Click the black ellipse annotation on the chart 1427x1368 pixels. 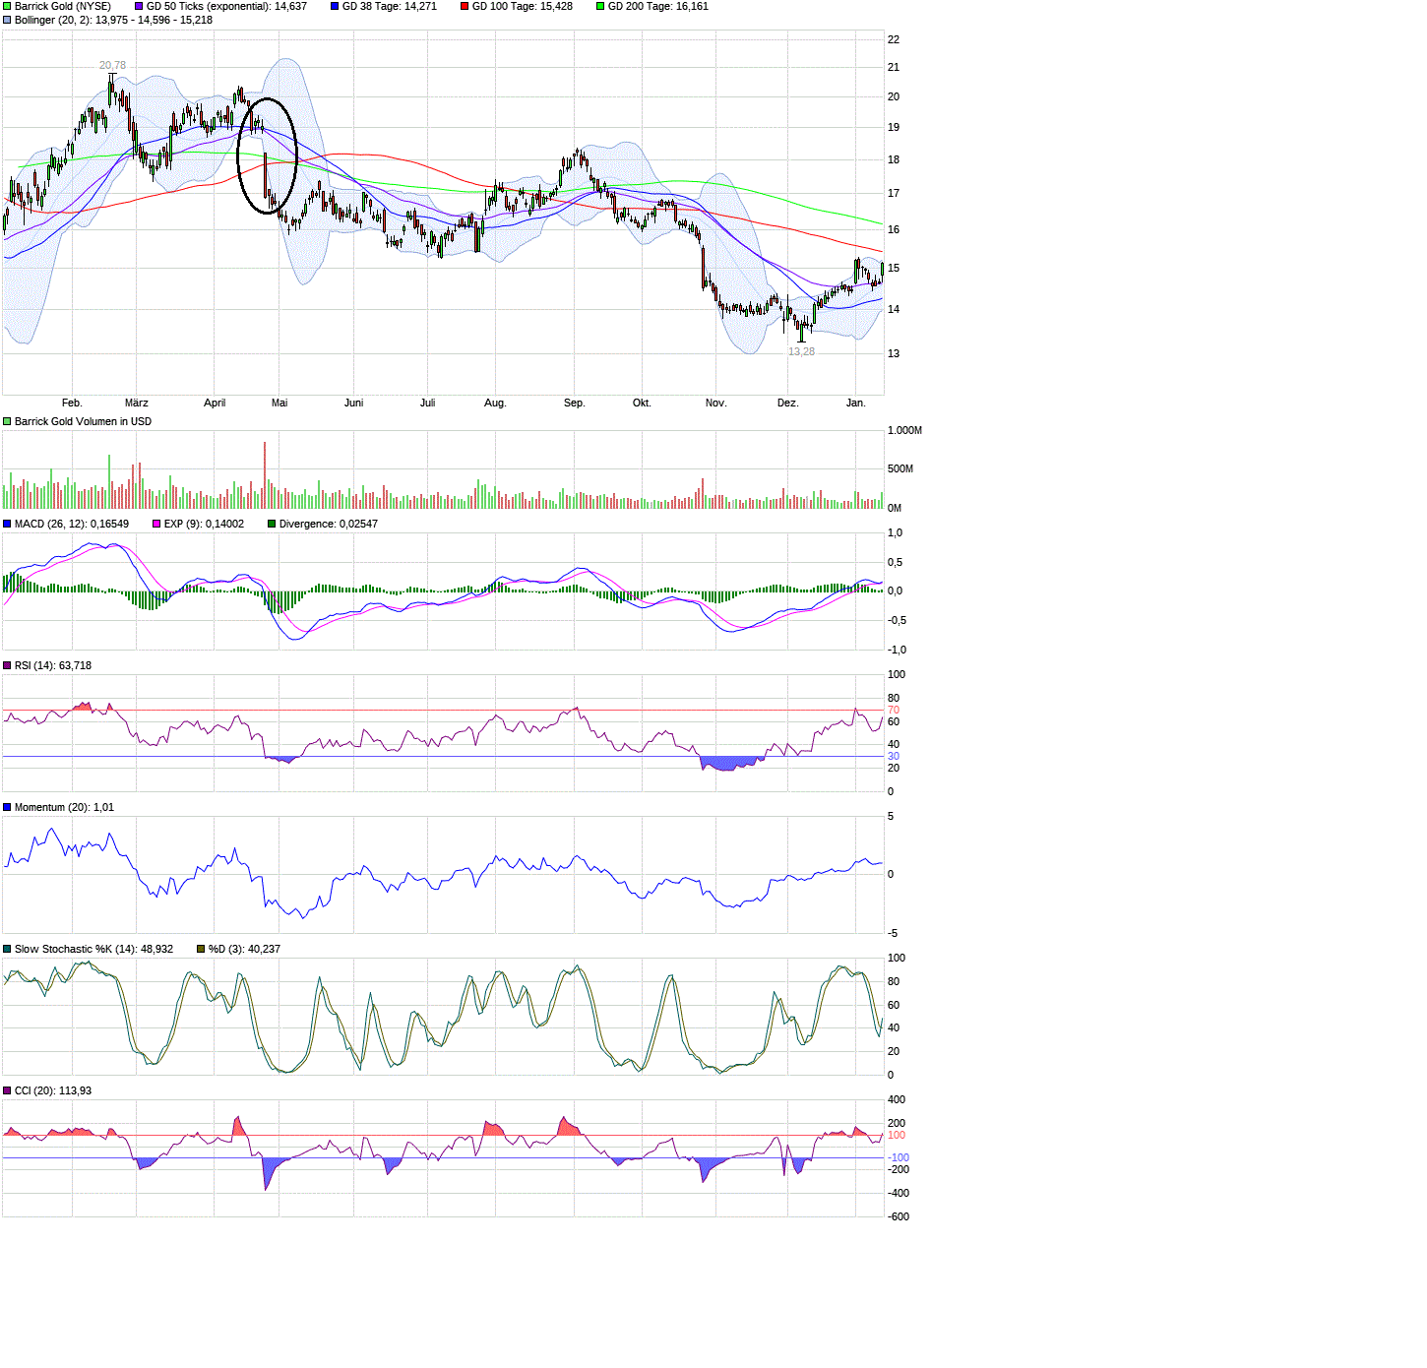coord(267,157)
